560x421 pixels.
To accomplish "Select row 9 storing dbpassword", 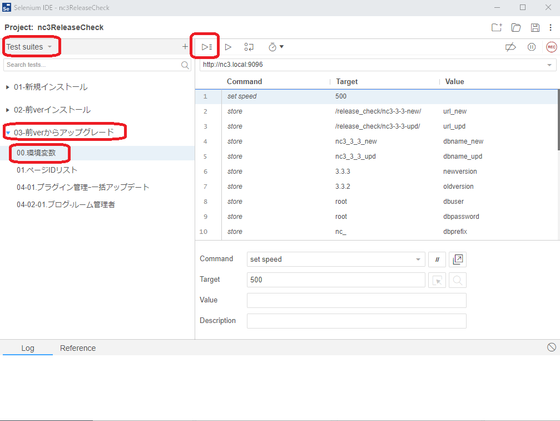I will click(x=376, y=217).
